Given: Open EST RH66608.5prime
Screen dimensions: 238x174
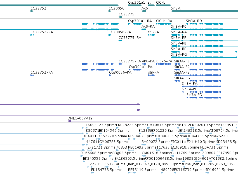Looking at the screenshot, I should (95, 153).
